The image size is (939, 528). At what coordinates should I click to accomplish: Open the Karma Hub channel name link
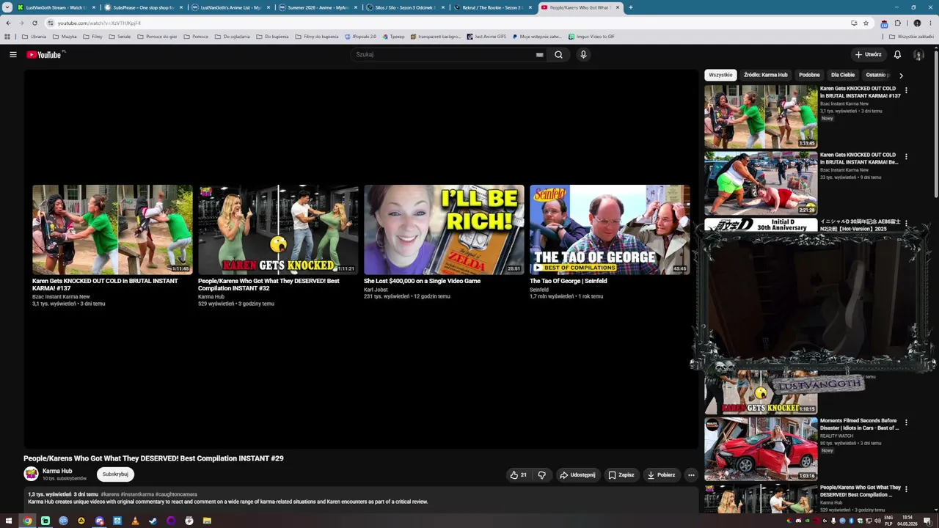tap(57, 471)
